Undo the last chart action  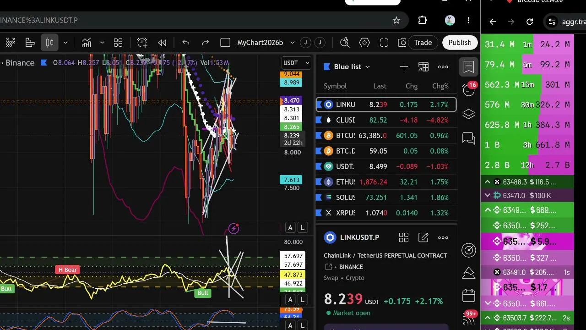186,43
